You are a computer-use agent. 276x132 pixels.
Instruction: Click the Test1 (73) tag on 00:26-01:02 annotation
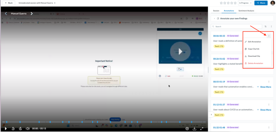tap(219, 69)
